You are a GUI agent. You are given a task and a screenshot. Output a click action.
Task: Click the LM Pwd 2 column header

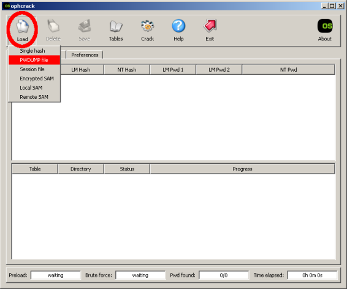click(219, 70)
